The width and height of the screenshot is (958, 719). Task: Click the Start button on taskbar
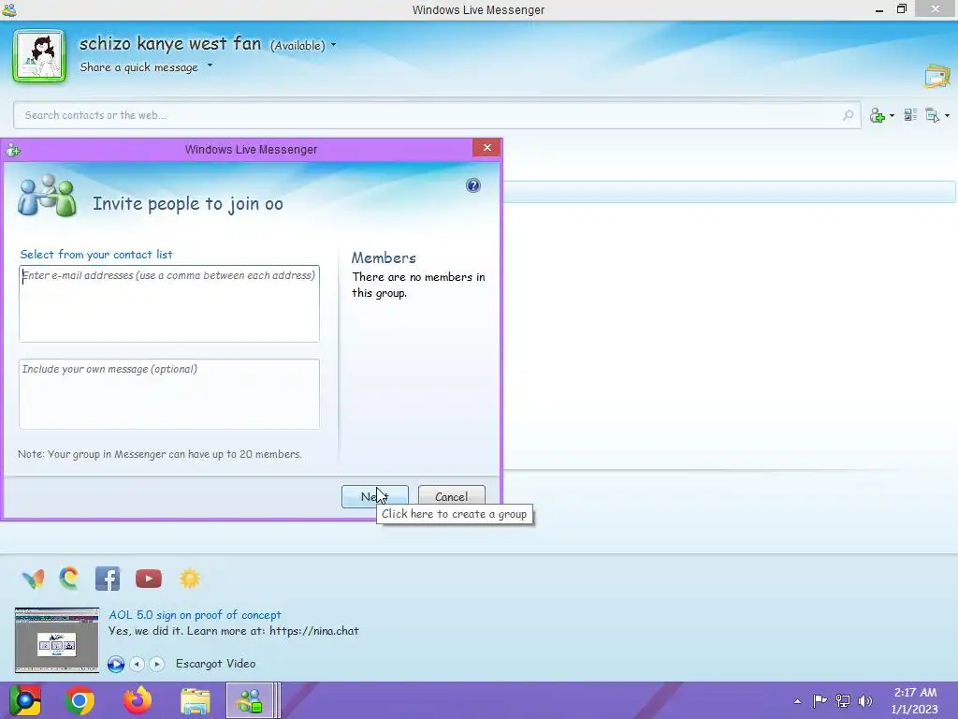click(x=25, y=700)
